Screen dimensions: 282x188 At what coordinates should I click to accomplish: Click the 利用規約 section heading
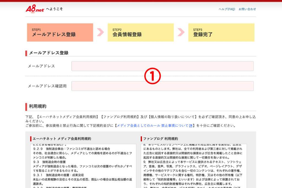37,106
